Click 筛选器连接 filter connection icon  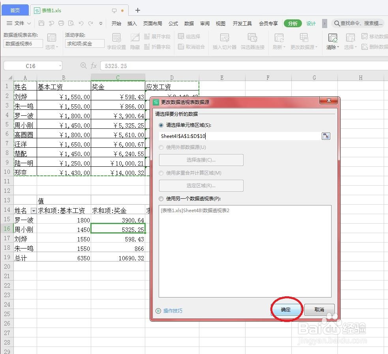point(252,41)
